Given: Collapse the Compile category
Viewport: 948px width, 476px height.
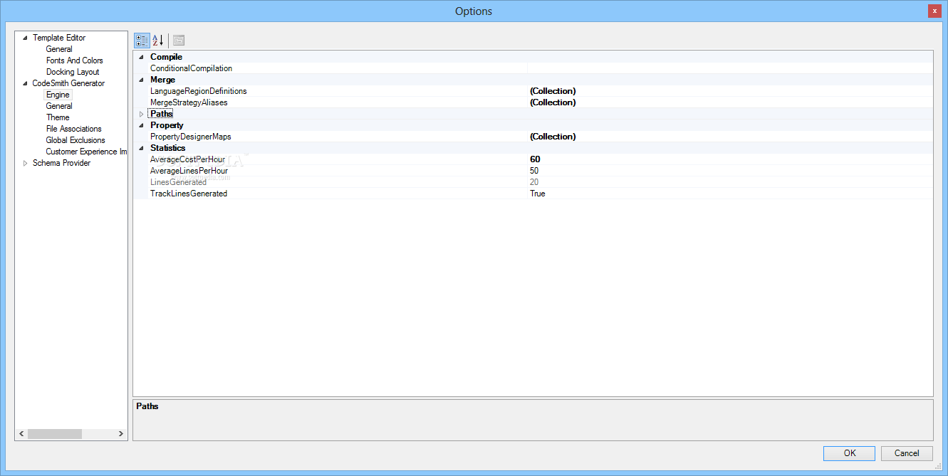Looking at the screenshot, I should click(x=141, y=57).
